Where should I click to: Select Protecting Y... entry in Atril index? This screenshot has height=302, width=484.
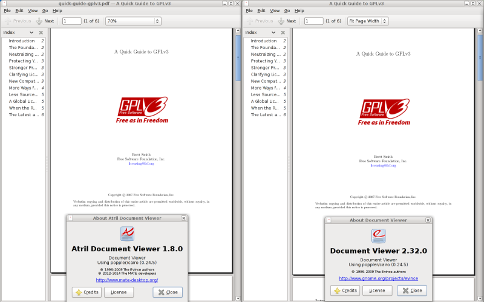tap(24, 61)
